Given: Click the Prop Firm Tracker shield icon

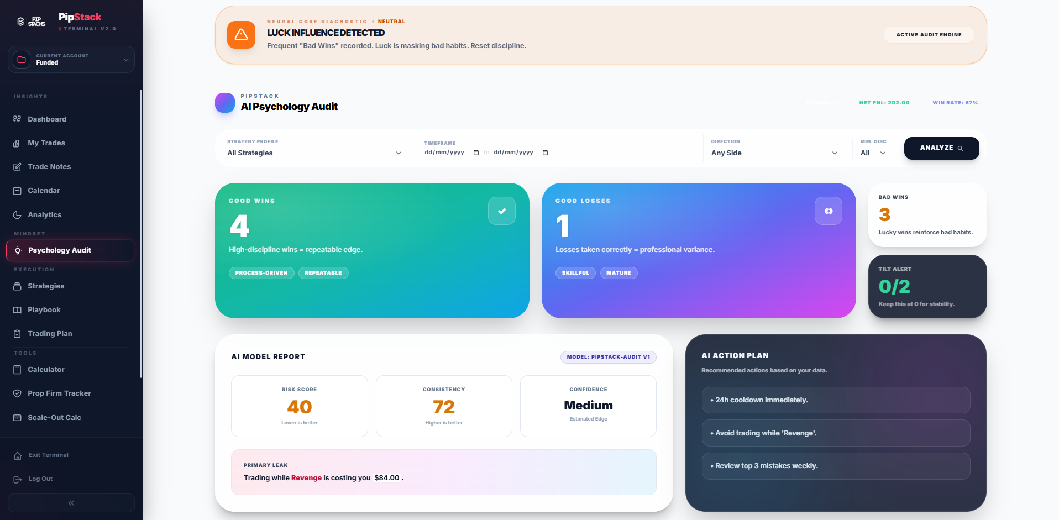Looking at the screenshot, I should [x=17, y=393].
